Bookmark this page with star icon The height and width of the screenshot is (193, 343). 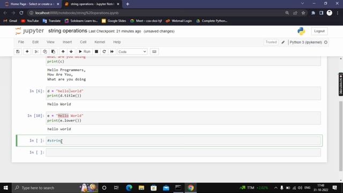coord(303,13)
